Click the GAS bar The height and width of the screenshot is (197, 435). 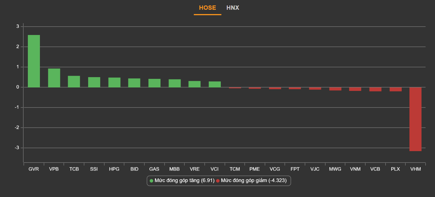(x=154, y=83)
